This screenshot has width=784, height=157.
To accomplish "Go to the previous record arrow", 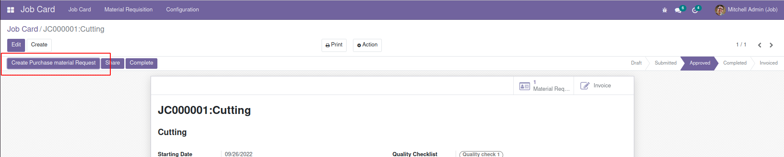I will point(760,45).
